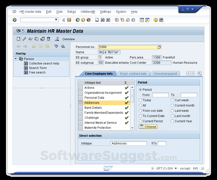Open the Delimit calendar icon

coord(42,39)
